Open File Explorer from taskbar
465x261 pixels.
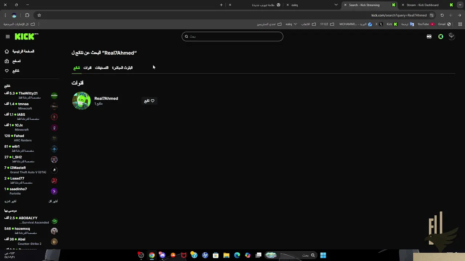[x=226, y=255]
